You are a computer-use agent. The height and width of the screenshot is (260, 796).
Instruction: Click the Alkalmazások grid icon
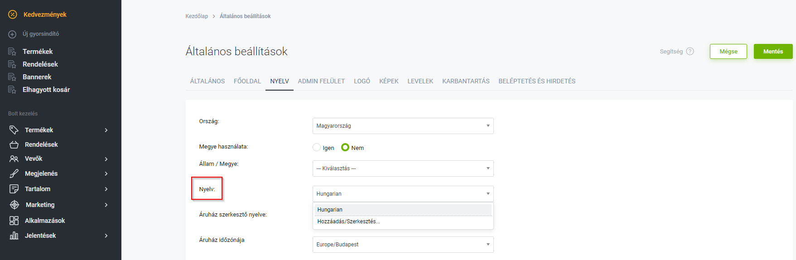point(14,221)
